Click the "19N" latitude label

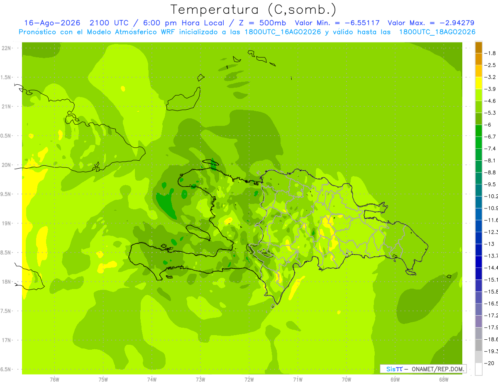pos(7,223)
